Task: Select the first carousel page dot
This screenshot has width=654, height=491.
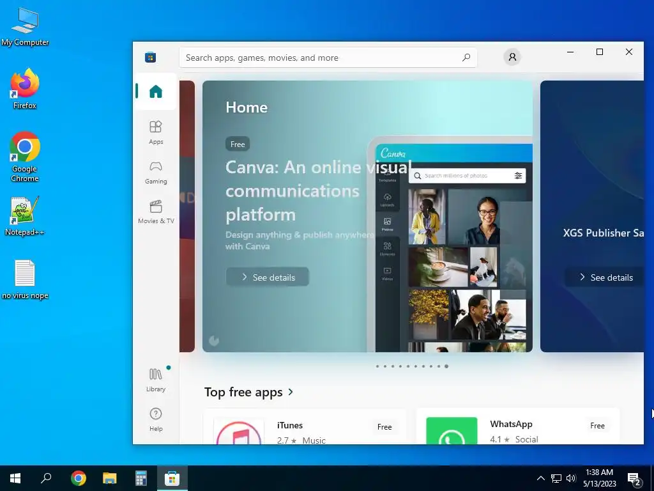Action: [377, 366]
